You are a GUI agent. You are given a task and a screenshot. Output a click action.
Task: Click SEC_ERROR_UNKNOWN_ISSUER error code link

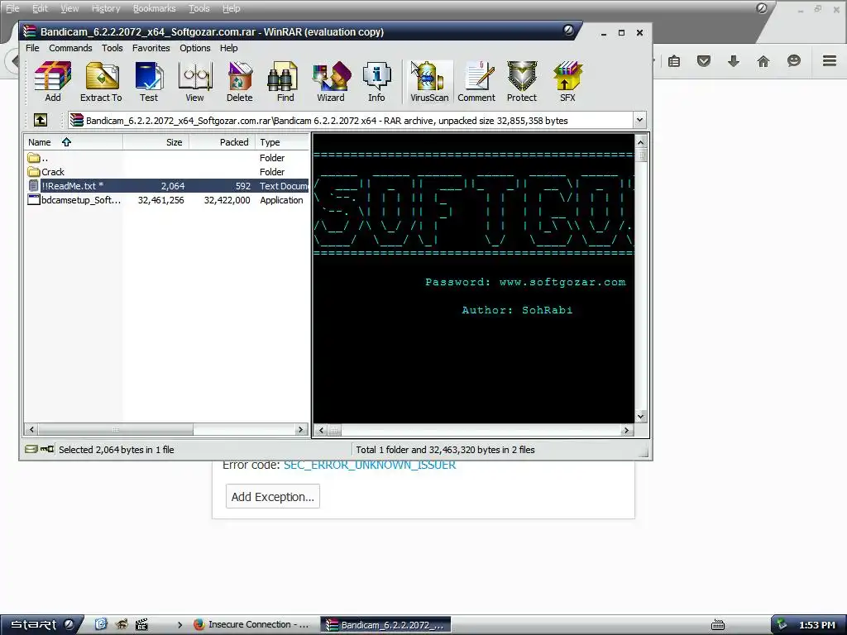coord(370,465)
